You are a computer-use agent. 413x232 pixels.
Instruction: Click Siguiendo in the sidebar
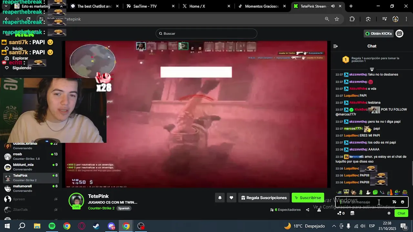pos(22,68)
